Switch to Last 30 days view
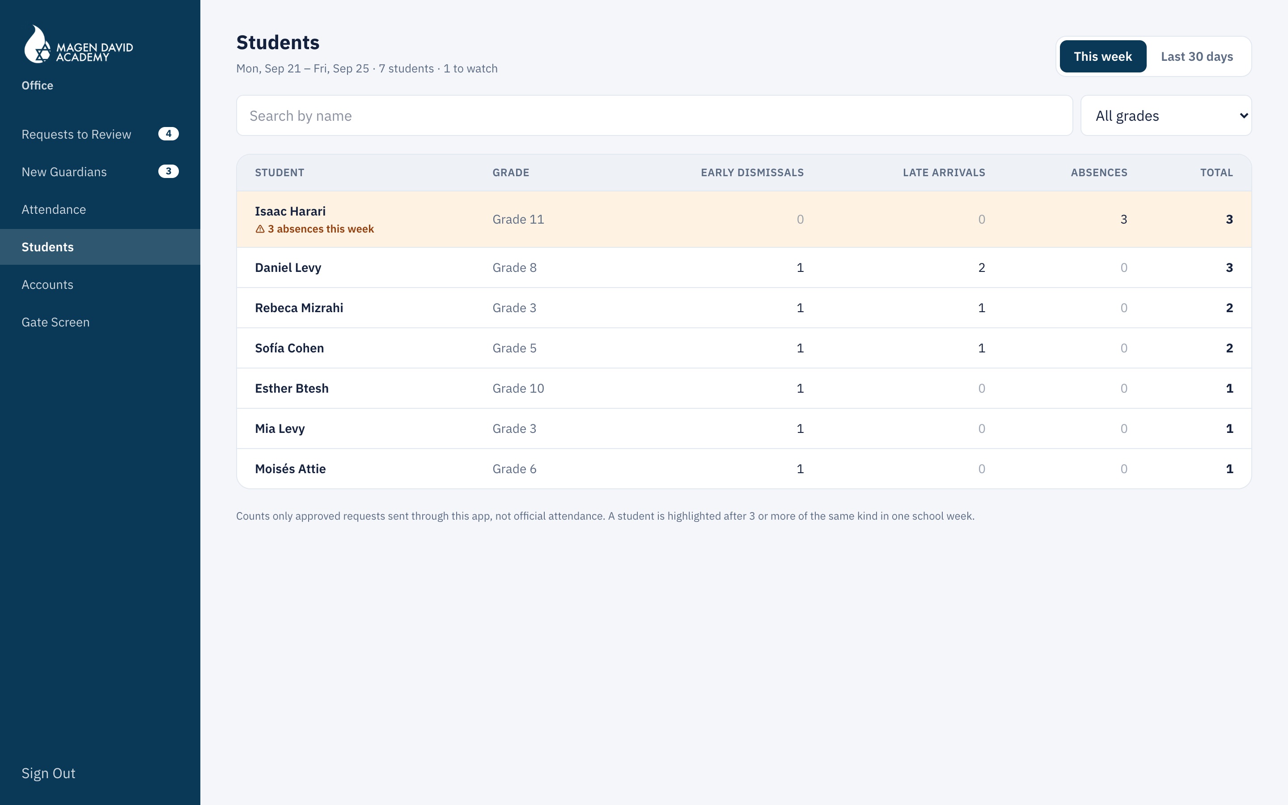Screen dimensions: 1288x805 point(1196,56)
